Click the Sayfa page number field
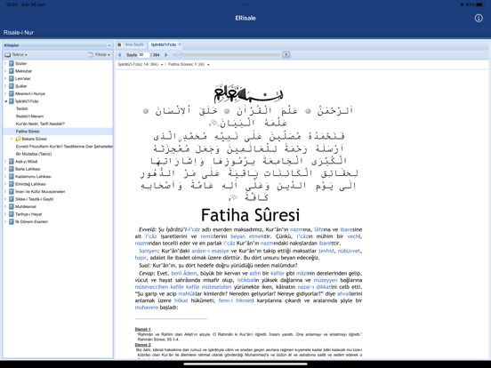 143,55
